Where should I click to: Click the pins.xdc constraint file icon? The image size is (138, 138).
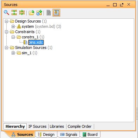tap(25, 42)
